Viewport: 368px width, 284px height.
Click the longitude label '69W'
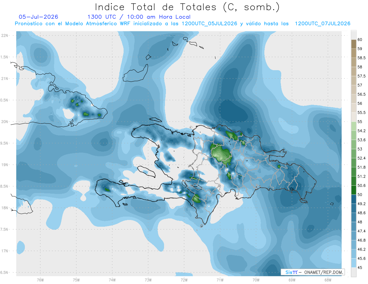tap(292, 280)
